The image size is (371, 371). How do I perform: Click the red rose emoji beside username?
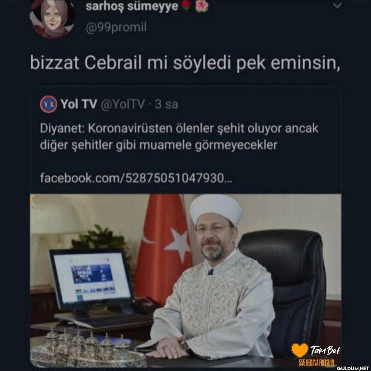pos(187,6)
